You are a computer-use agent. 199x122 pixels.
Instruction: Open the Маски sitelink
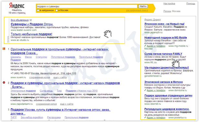point(28,57)
